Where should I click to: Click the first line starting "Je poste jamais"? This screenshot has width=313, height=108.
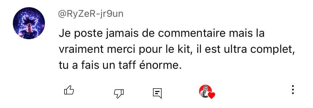(x=162, y=33)
